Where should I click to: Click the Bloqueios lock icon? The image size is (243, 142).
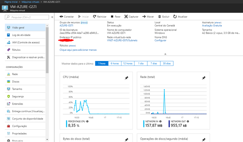click(x=9, y=141)
